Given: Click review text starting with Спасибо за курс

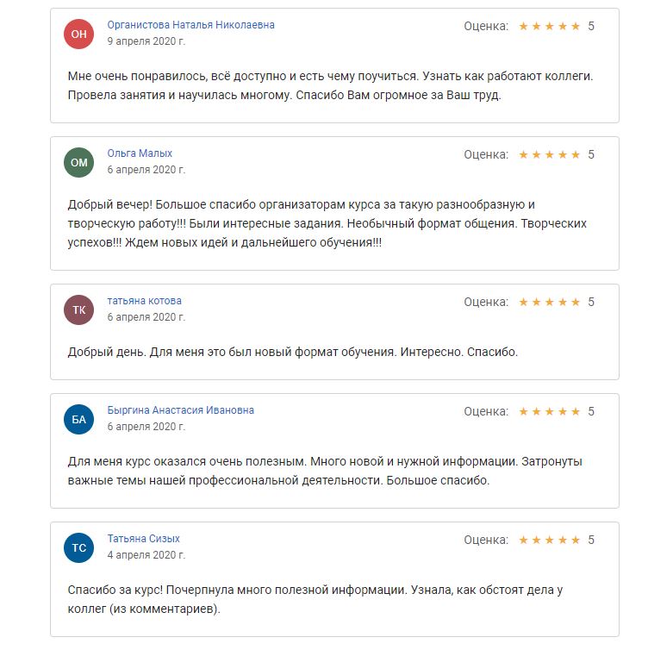Looking at the screenshot, I should 315,599.
